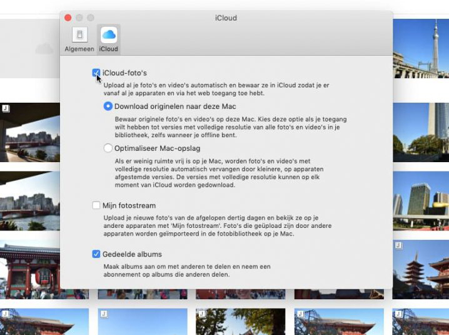Click the badge on the bottom-left corner photo

click(x=6, y=313)
